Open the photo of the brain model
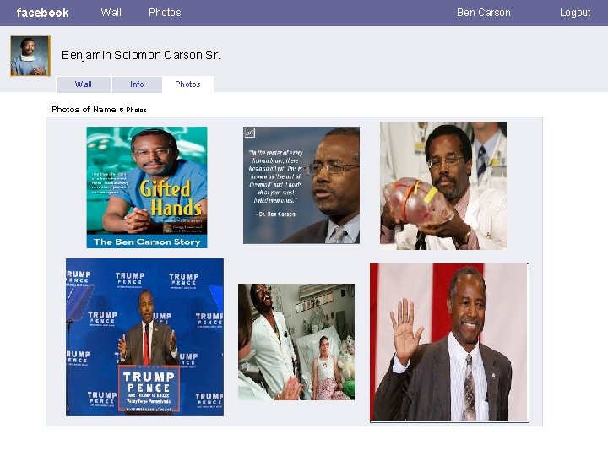The width and height of the screenshot is (608, 456). [x=443, y=186]
